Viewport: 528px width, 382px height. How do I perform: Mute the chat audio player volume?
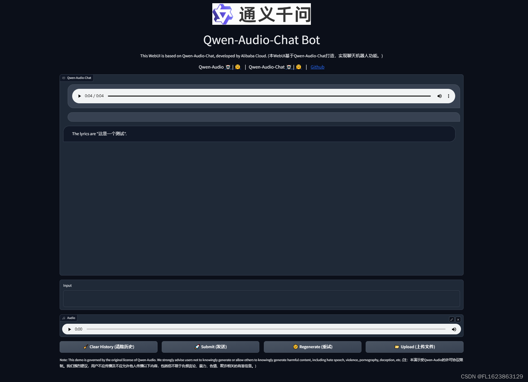click(439, 96)
